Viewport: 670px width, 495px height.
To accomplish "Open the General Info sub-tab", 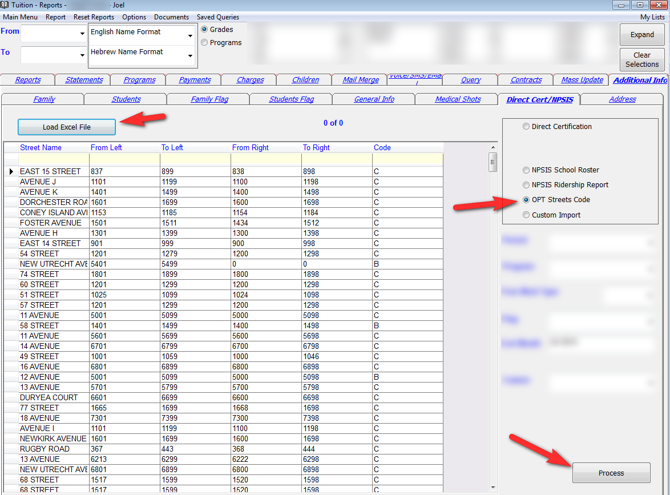I will click(374, 99).
